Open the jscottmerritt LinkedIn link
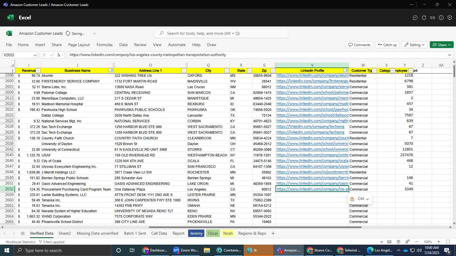Image resolution: width=456 pixels, height=256 pixels. [312, 172]
